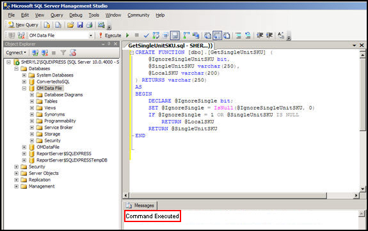The image size is (368, 231).
Task: Click the Cancel Executing Query stop icon
Action: click(136, 35)
